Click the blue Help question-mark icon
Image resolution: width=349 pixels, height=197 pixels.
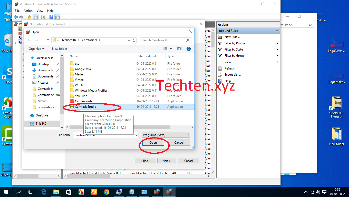(189, 49)
